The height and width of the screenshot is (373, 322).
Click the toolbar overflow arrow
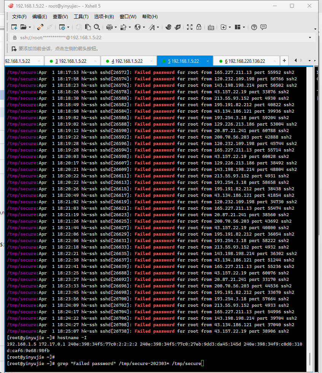tap(315, 29)
